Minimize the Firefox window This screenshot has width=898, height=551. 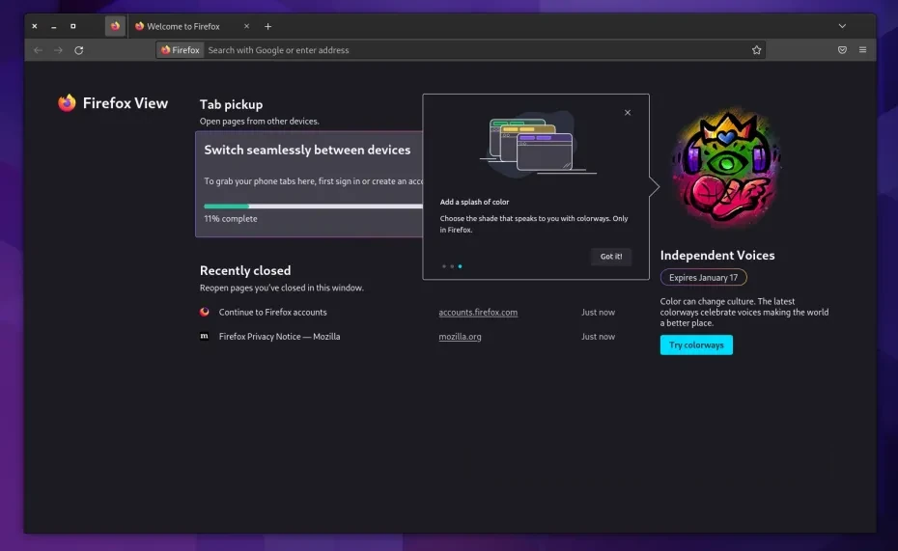pos(54,26)
